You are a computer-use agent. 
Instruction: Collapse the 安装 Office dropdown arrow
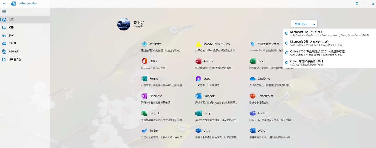(314, 24)
